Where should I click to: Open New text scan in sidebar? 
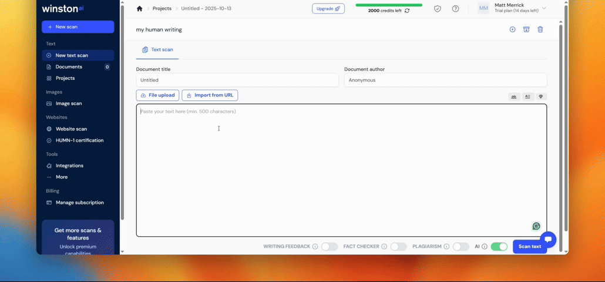[x=78, y=55]
